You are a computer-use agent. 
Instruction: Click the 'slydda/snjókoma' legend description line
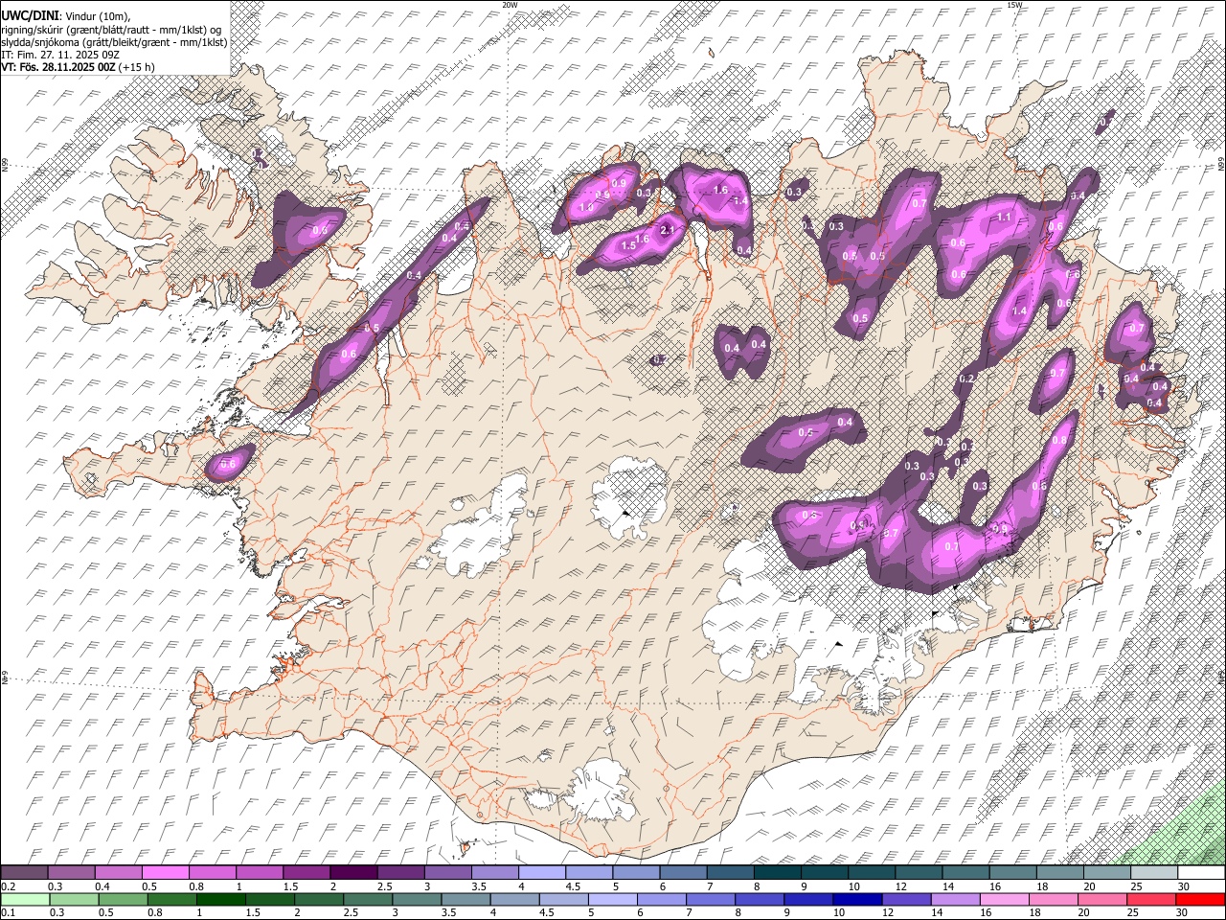pyautogui.click(x=114, y=42)
